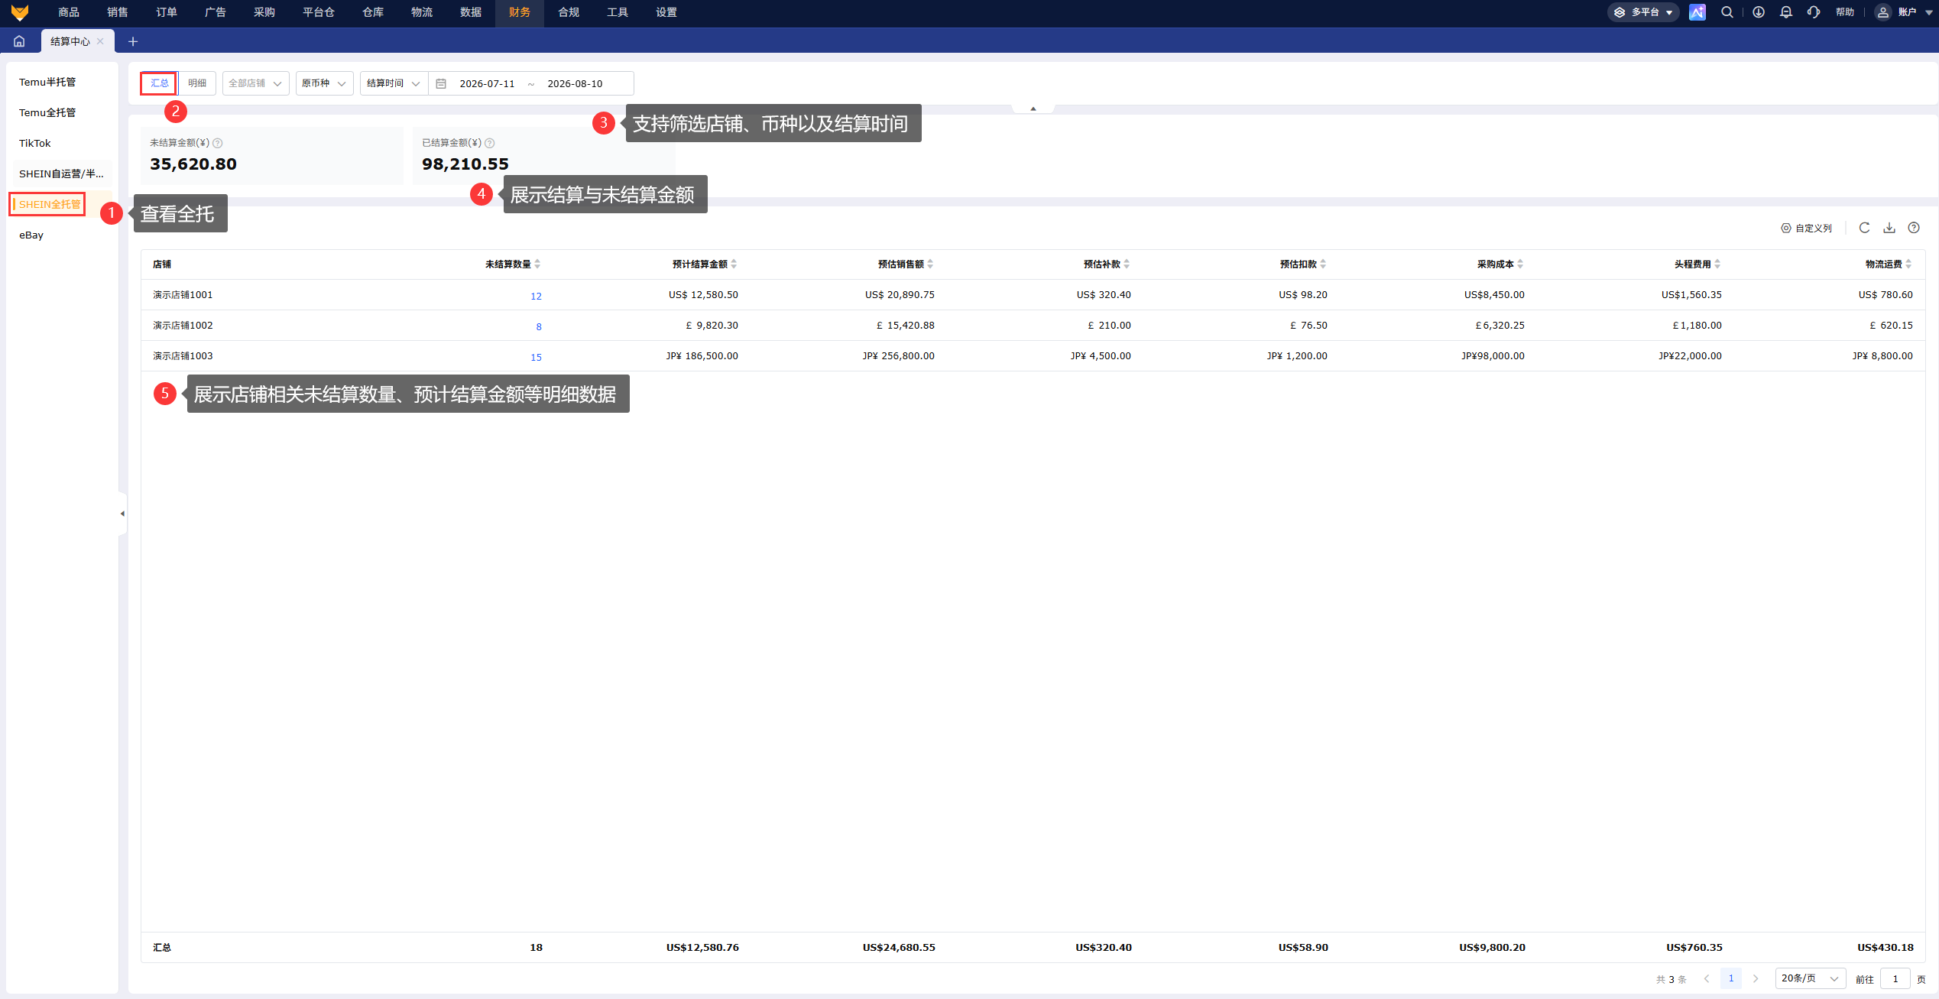1939x999 pixels.
Task: Open the 销售 menu
Action: (118, 12)
